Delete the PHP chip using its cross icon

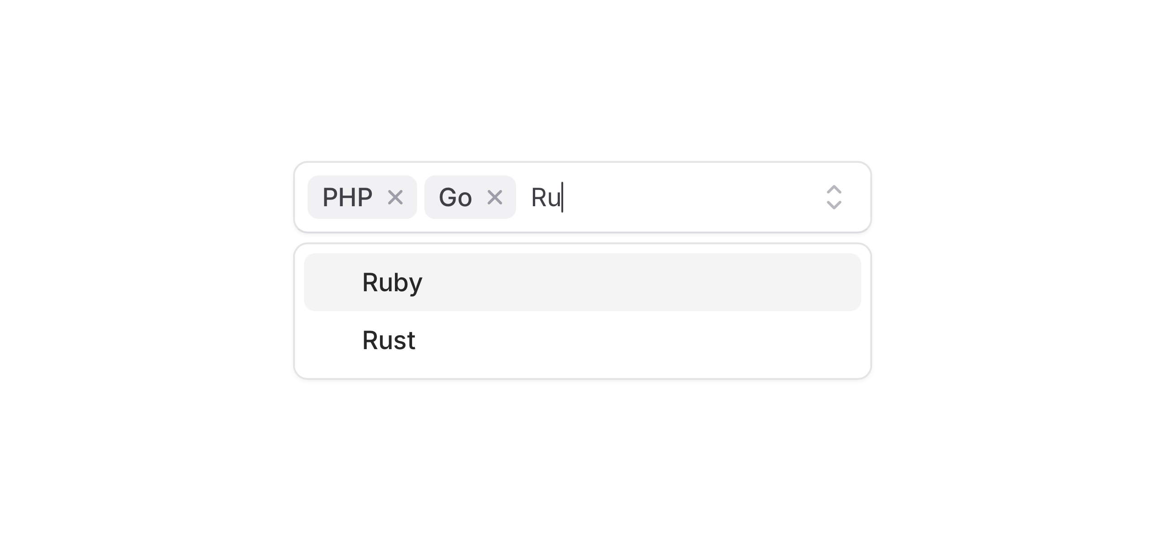[395, 197]
